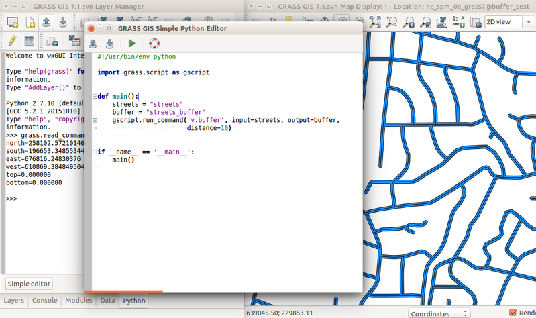536x318 pixels.
Task: Click the '639045.50; 229853.11' status bar coordinates
Action: 279,313
